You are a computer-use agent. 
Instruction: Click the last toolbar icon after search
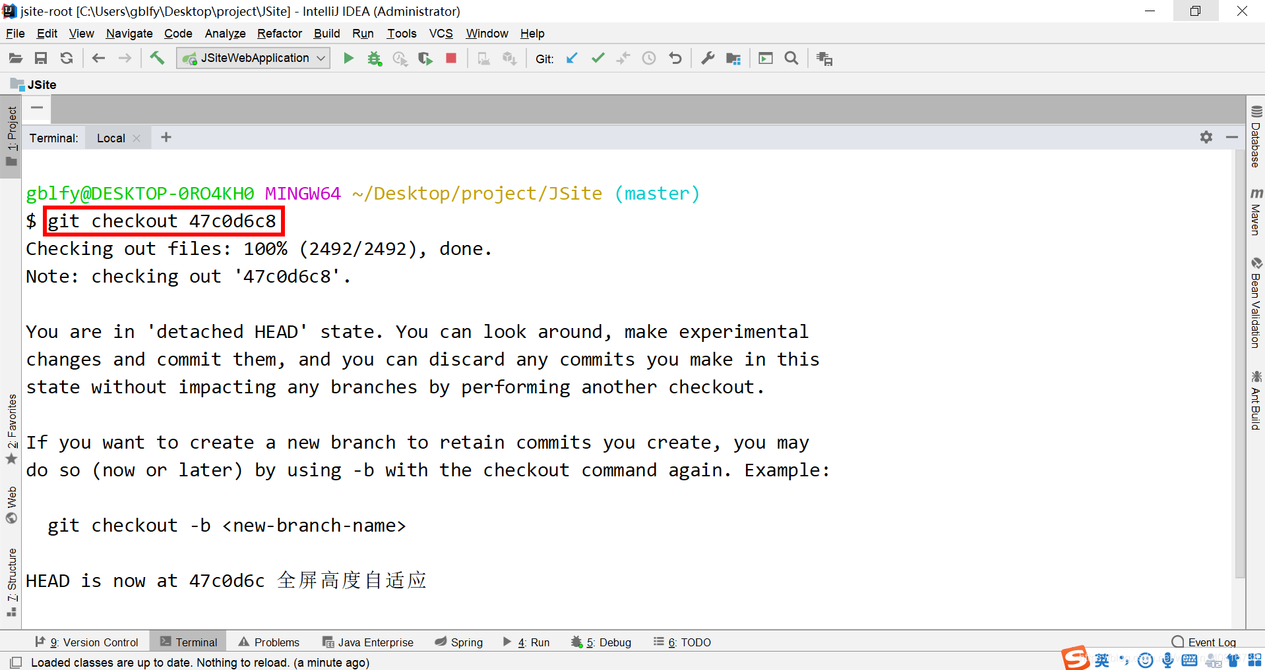point(824,59)
